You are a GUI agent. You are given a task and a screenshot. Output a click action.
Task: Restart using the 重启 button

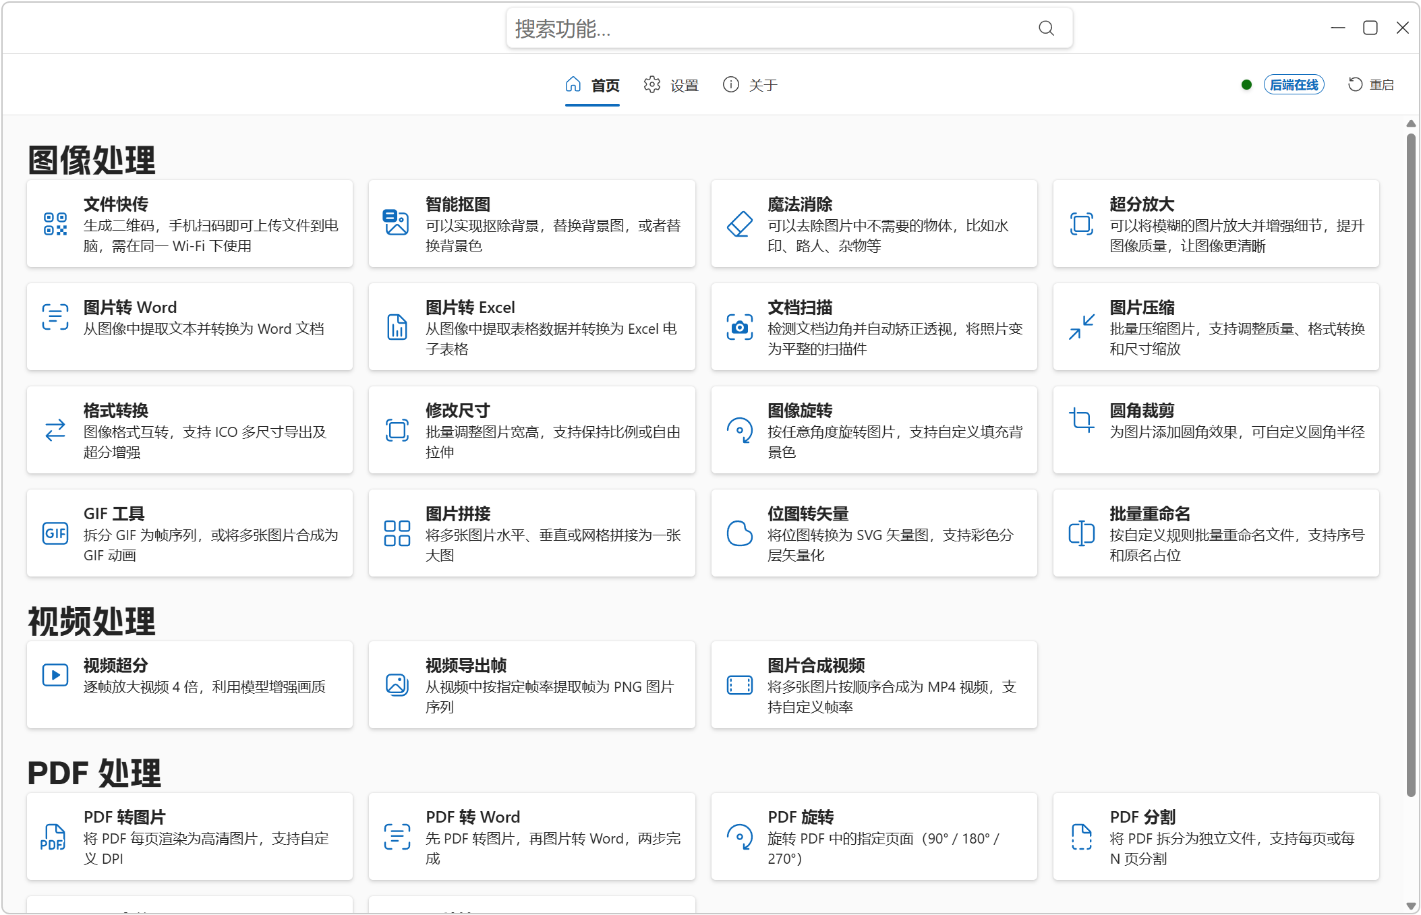click(1370, 85)
